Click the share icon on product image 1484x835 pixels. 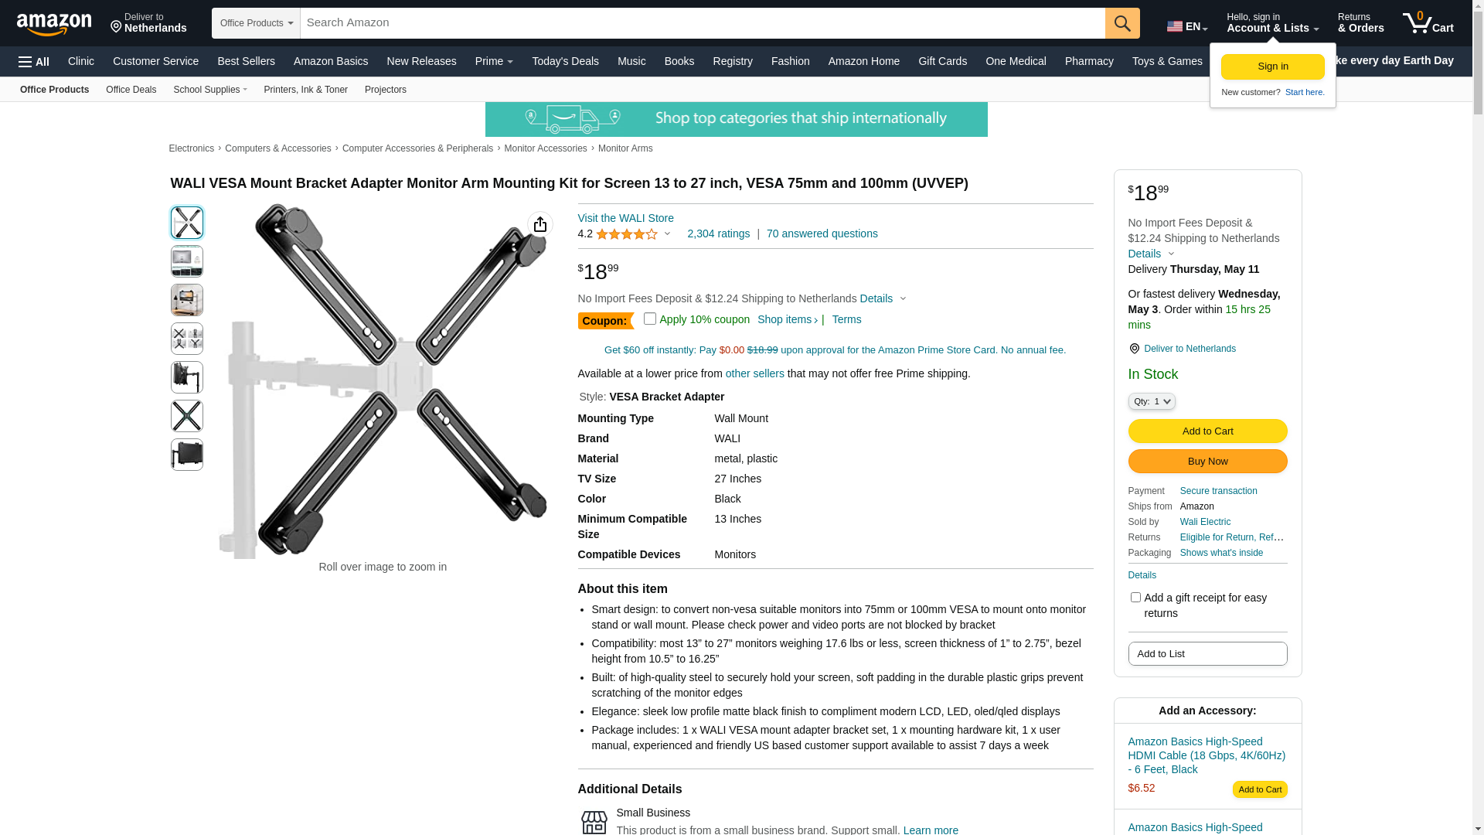(x=540, y=224)
